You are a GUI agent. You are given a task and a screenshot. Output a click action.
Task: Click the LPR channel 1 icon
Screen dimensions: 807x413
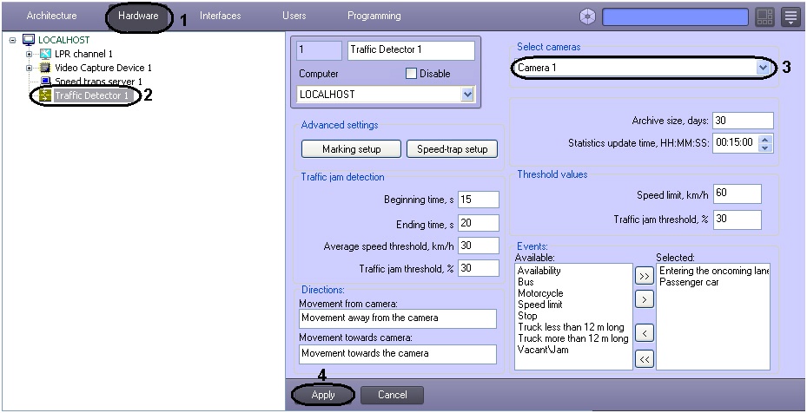click(x=45, y=54)
